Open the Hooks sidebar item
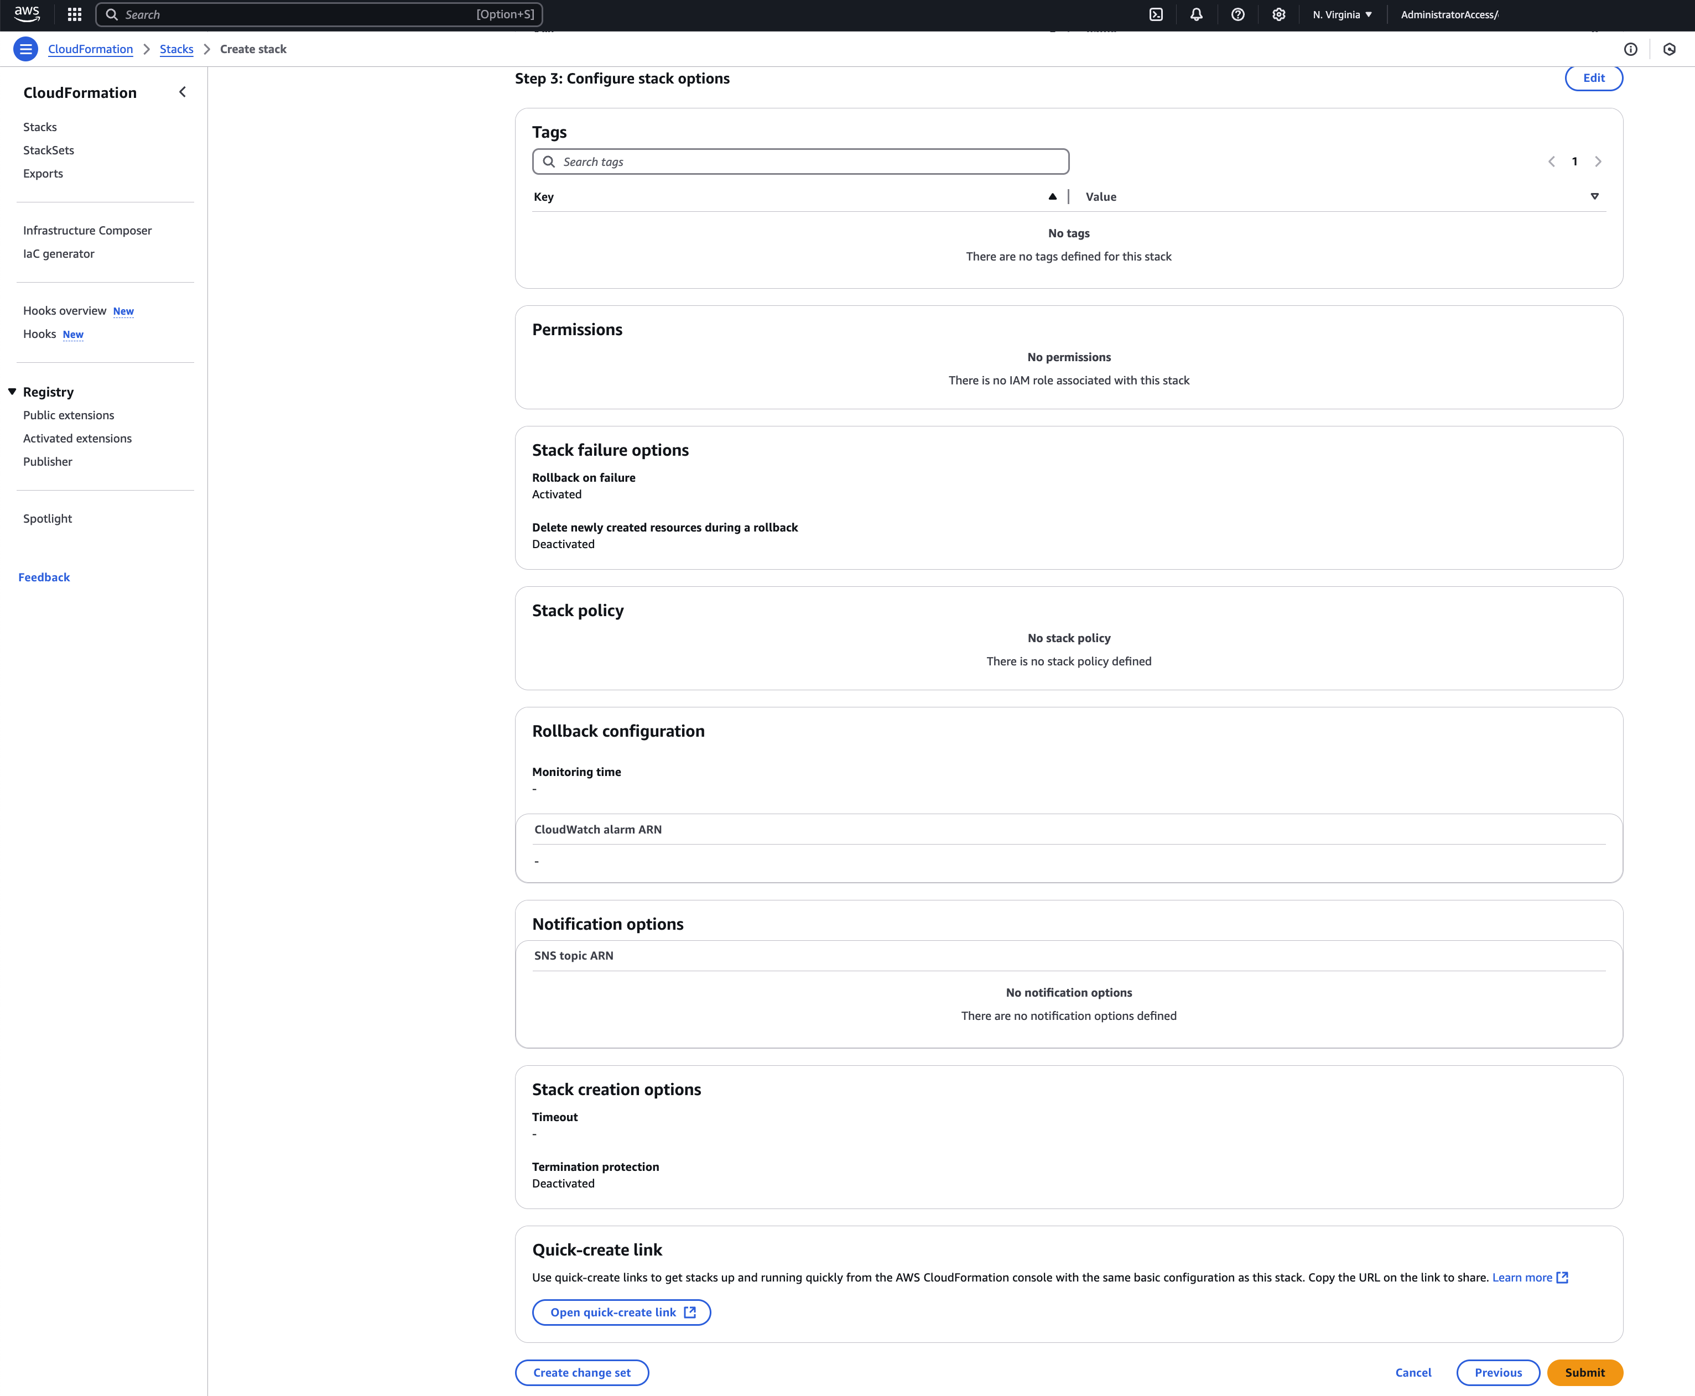The height and width of the screenshot is (1396, 1695). pyautogui.click(x=39, y=334)
